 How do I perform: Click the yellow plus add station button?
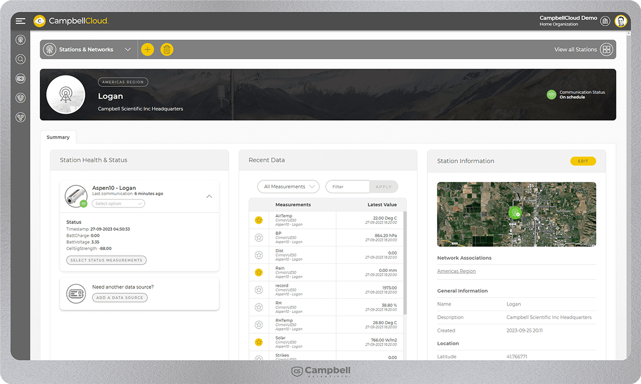pyautogui.click(x=147, y=50)
